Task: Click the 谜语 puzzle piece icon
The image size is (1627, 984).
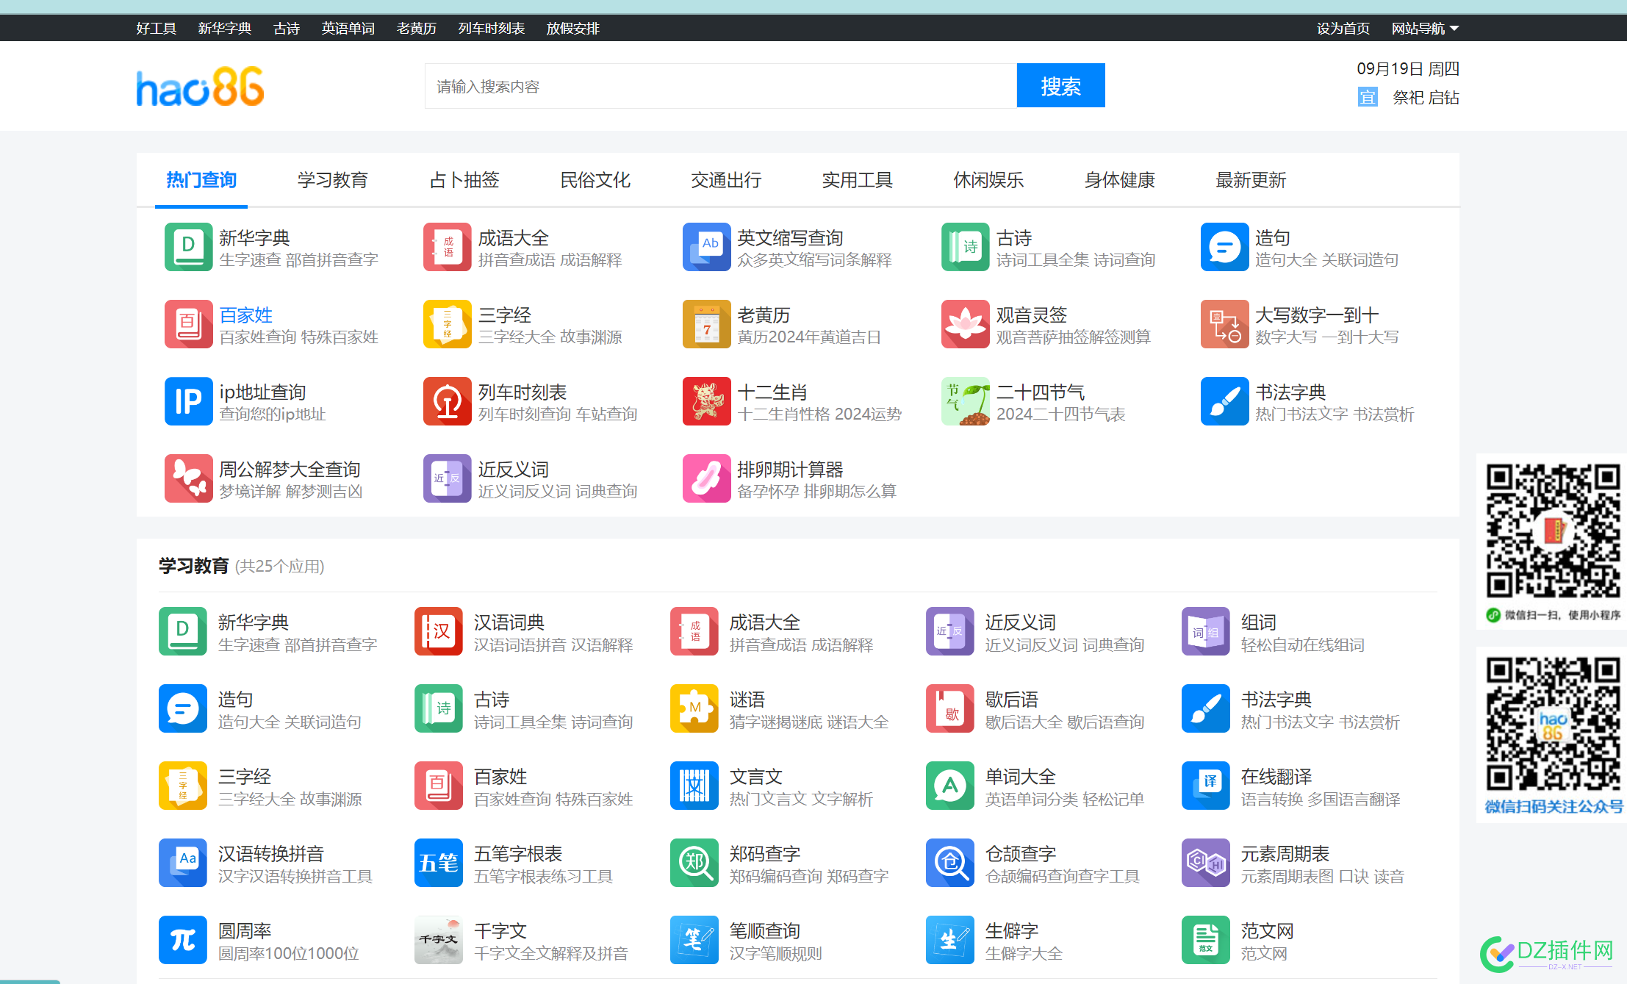Action: [x=694, y=708]
